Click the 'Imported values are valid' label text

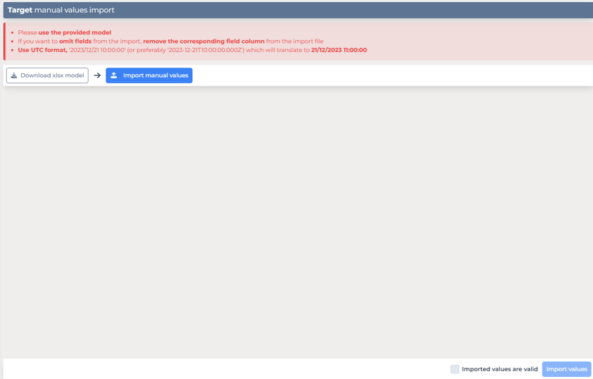coord(499,369)
